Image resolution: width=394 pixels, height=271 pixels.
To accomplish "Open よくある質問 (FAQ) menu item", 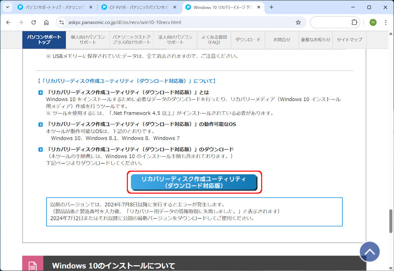I will [x=214, y=40].
